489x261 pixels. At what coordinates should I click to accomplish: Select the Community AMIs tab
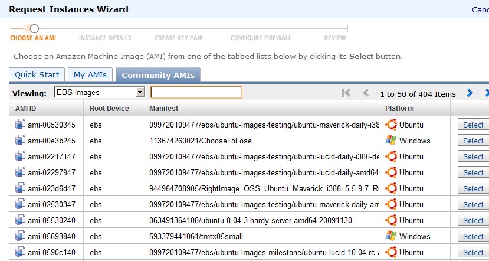158,75
